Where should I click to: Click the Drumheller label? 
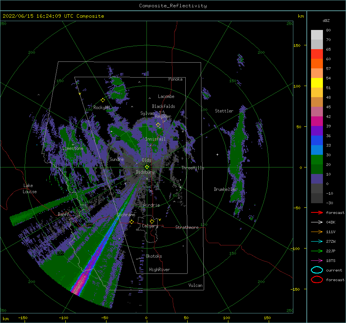pyautogui.click(x=225, y=189)
